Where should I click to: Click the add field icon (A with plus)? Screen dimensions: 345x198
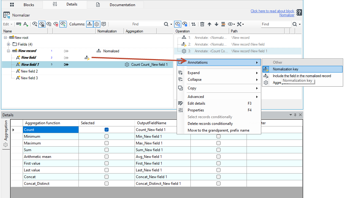(26, 24)
